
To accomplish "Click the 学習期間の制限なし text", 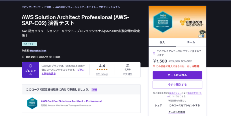I will pyautogui.click(x=177, y=101).
